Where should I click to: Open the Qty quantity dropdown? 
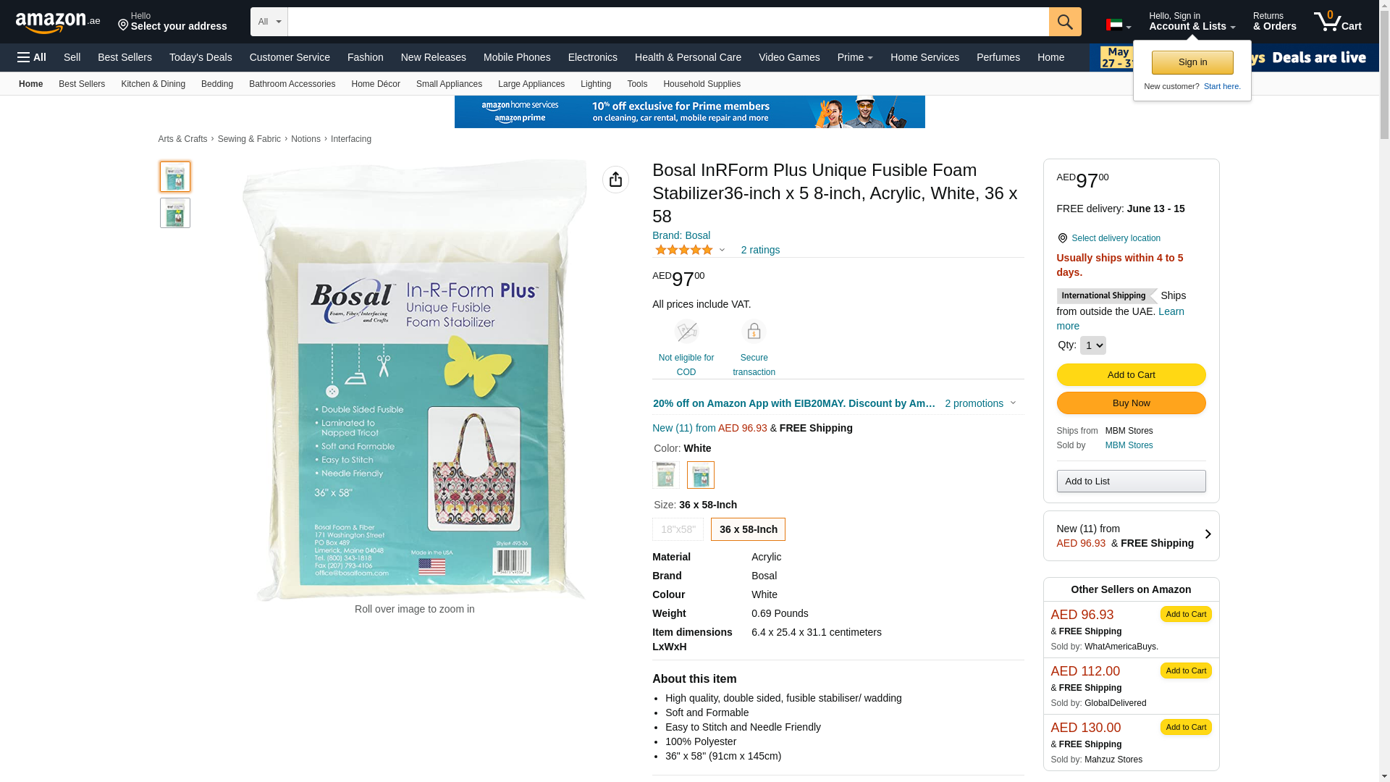coord(1092,345)
